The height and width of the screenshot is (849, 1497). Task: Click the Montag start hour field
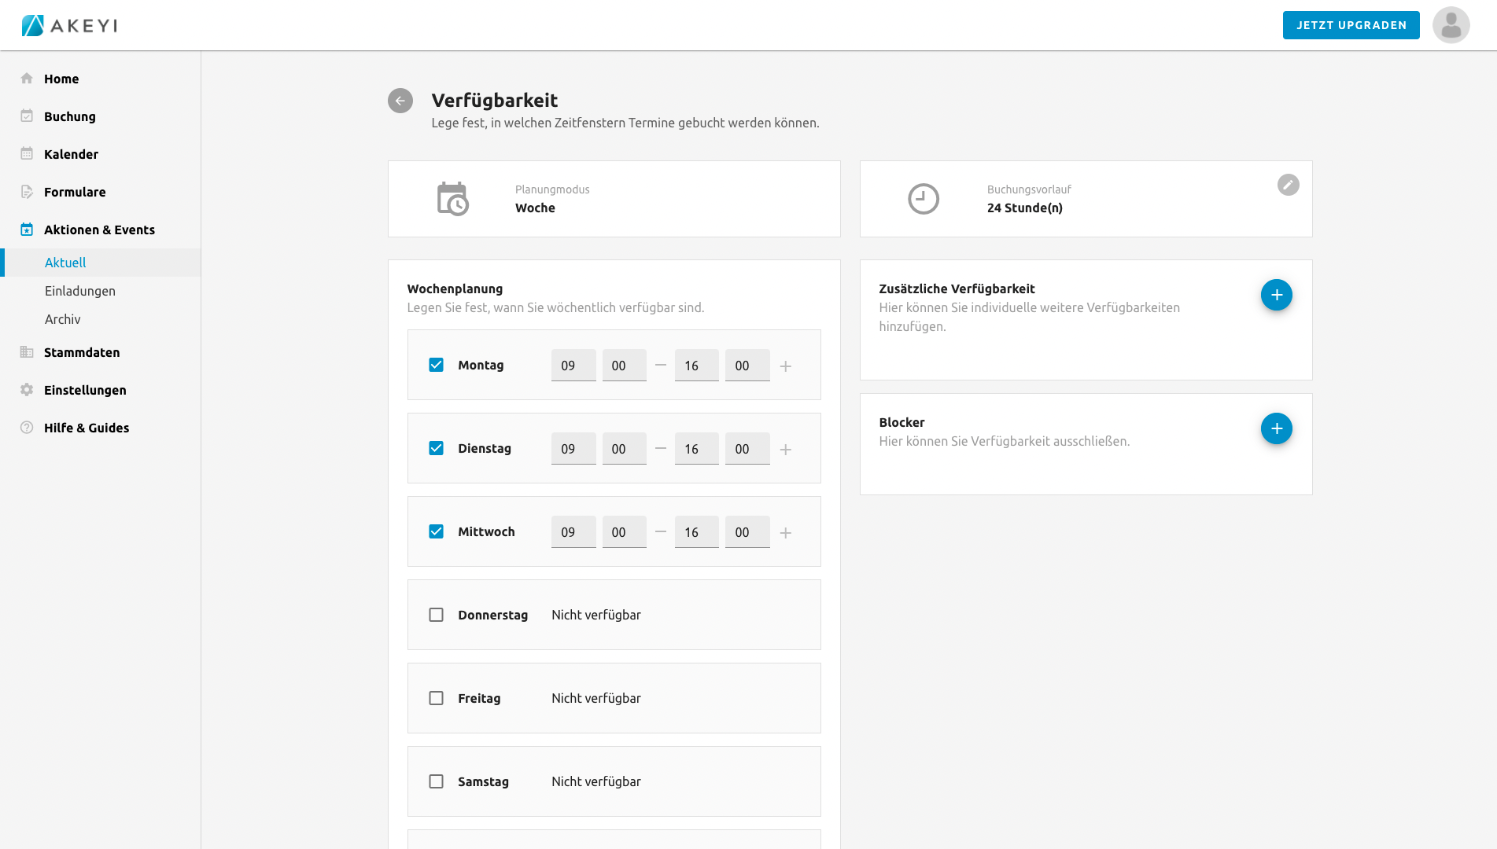(573, 366)
